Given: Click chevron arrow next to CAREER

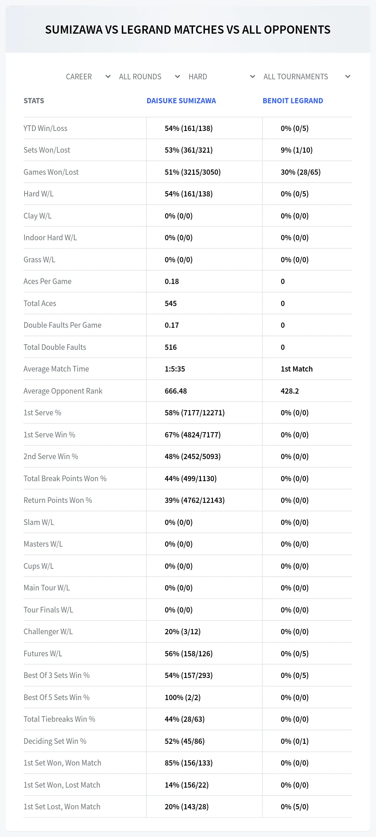Looking at the screenshot, I should point(108,77).
